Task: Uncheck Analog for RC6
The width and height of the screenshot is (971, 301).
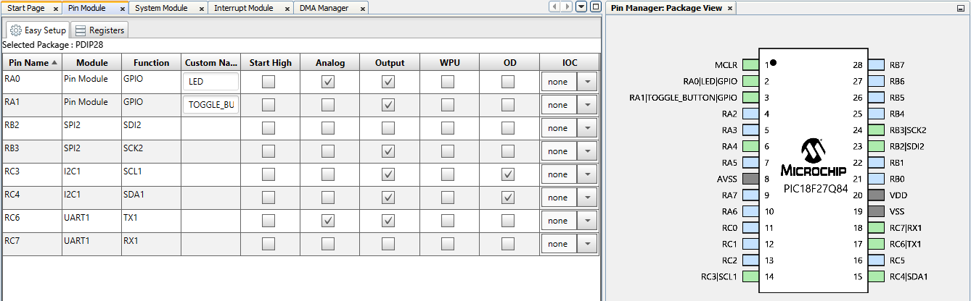Action: point(328,221)
